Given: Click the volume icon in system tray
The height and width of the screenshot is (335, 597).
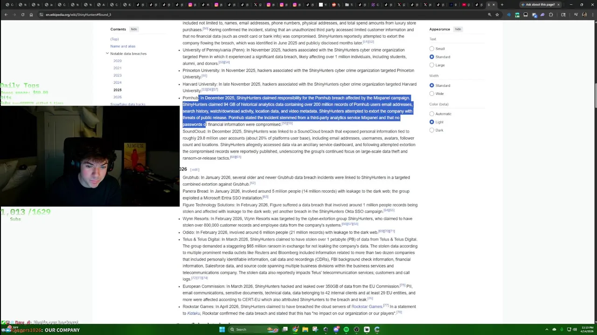Looking at the screenshot, I should [575, 329].
